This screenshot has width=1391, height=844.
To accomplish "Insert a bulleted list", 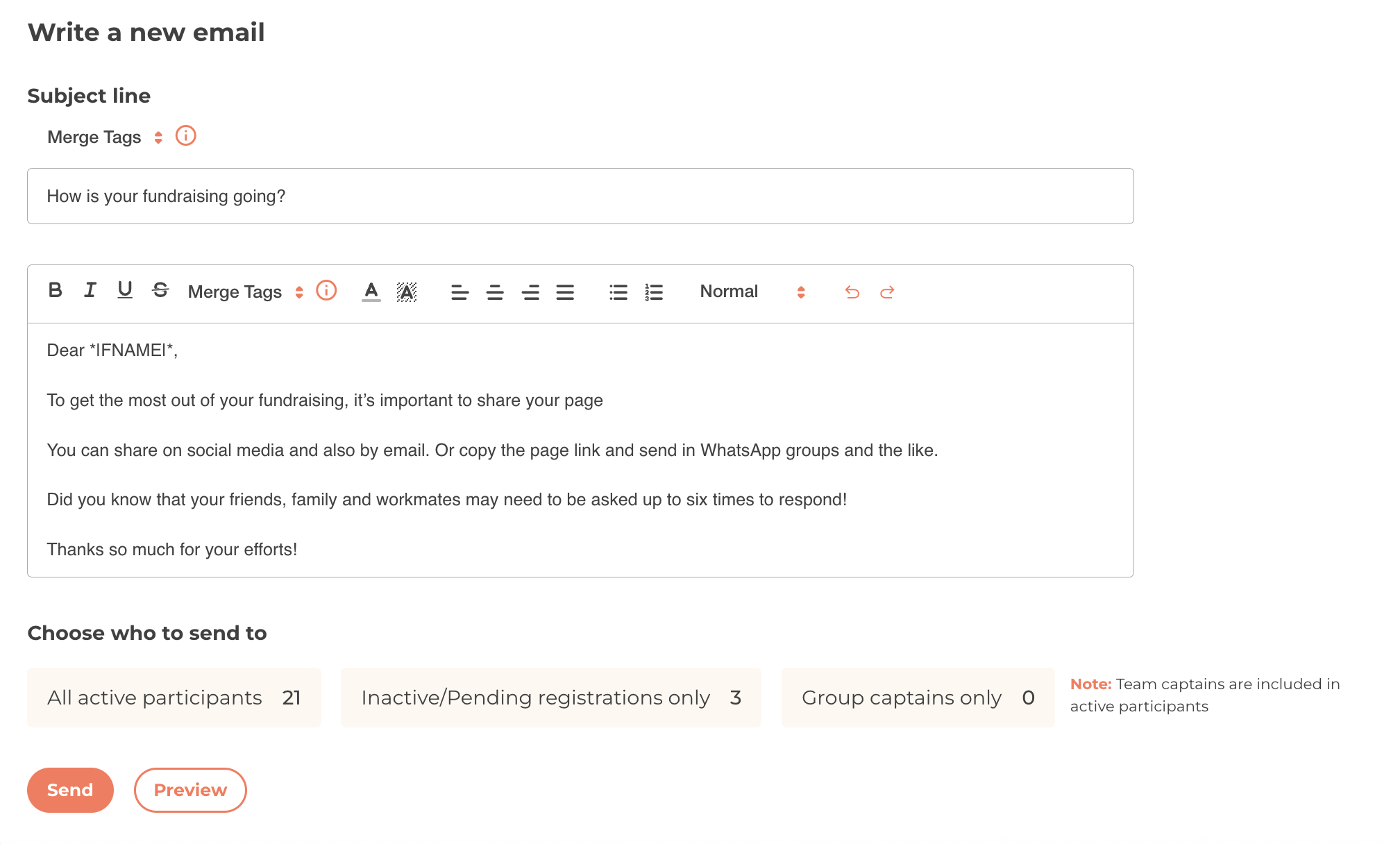I will [618, 292].
